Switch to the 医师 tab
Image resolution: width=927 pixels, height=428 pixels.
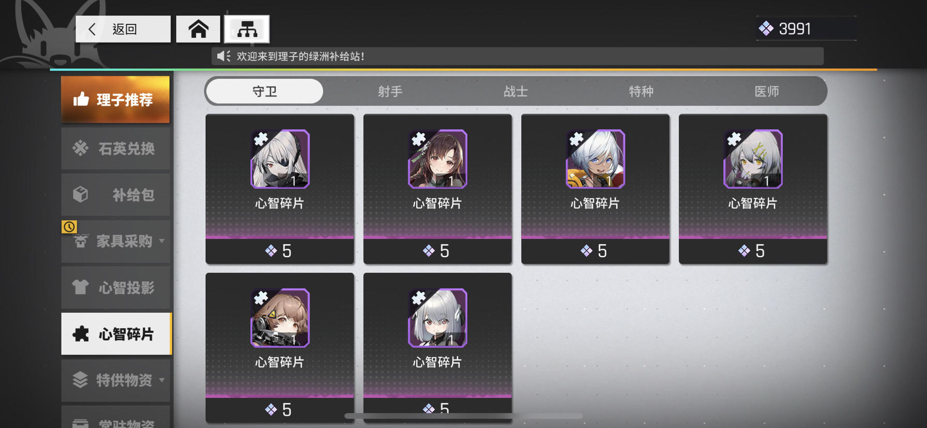[x=767, y=91]
